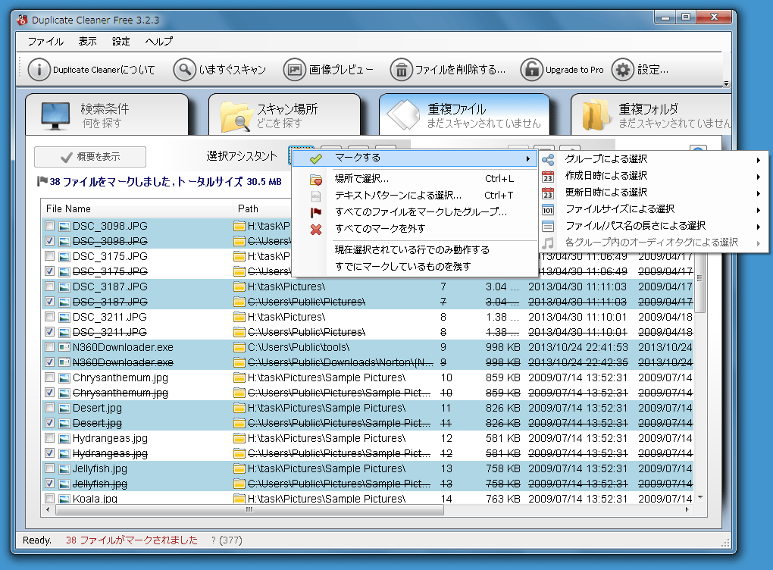Click calendar icon beside 更新日時による選択
The height and width of the screenshot is (570, 773).
pyautogui.click(x=548, y=193)
